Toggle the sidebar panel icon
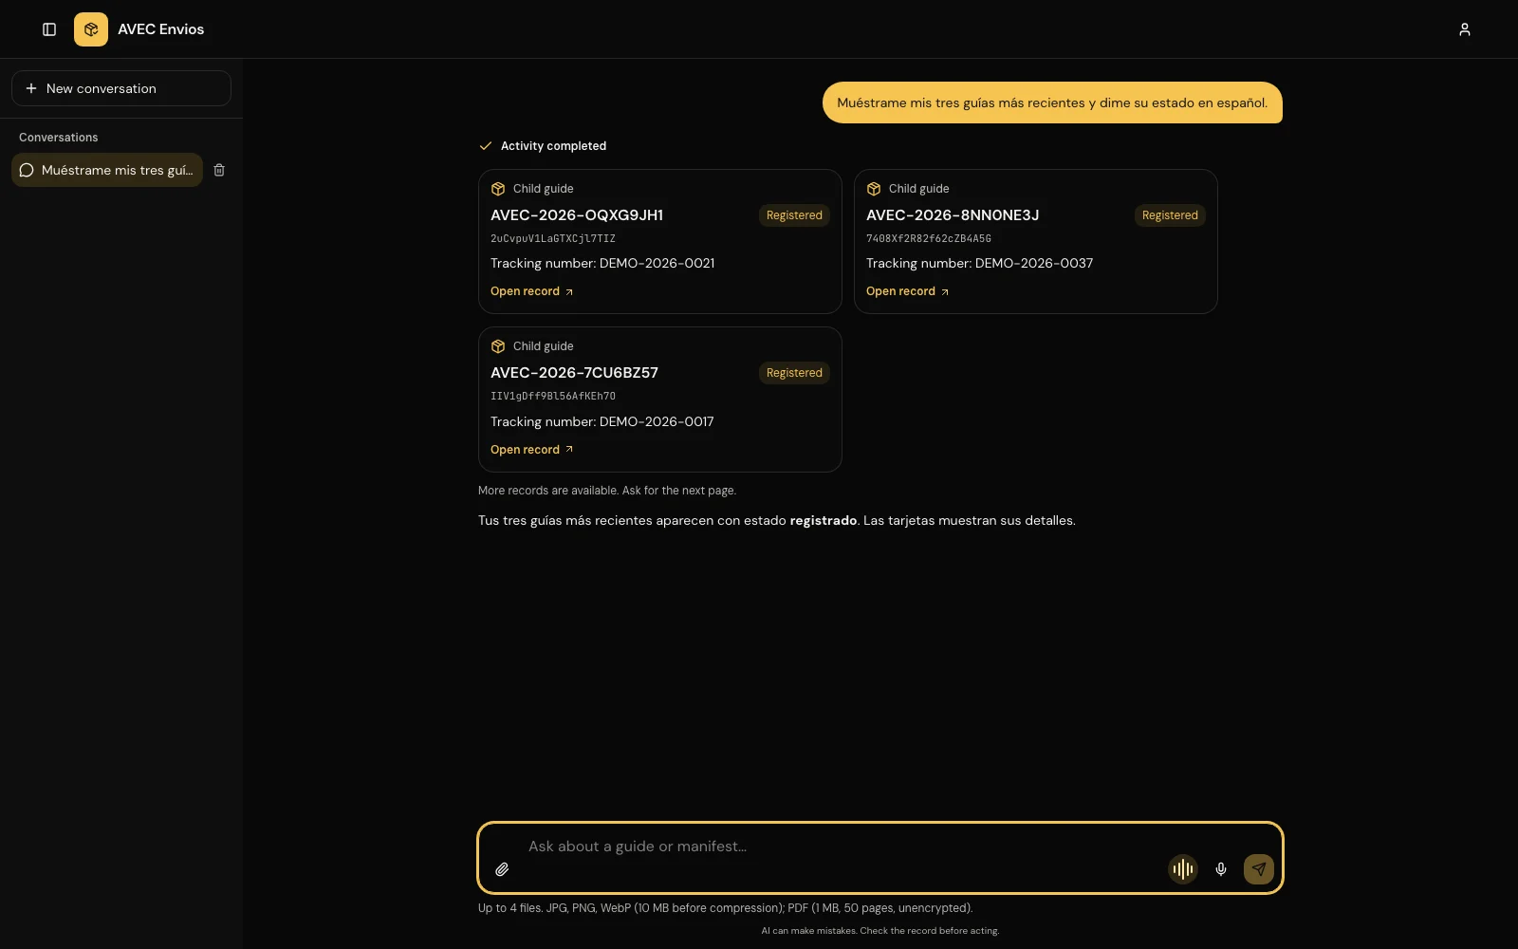The height and width of the screenshot is (949, 1518). (49, 29)
